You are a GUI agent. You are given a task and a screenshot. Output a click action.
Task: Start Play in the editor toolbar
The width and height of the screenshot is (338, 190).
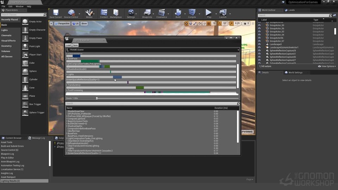click(209, 13)
